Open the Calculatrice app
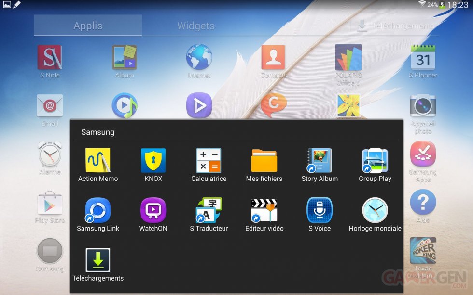 click(209, 161)
